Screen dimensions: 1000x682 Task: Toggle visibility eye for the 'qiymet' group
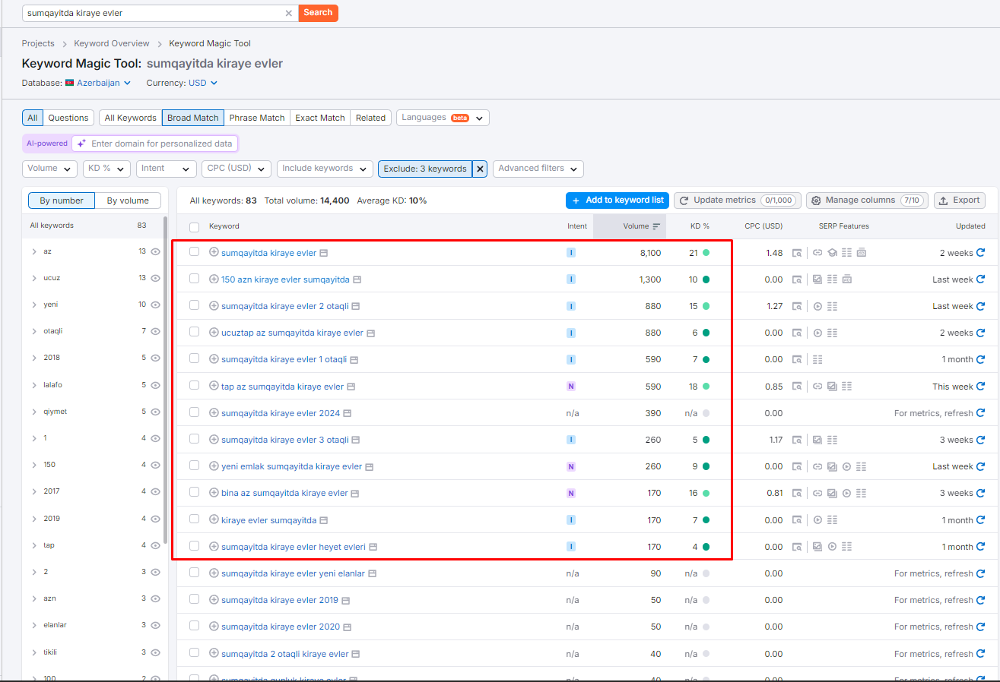pyautogui.click(x=155, y=412)
